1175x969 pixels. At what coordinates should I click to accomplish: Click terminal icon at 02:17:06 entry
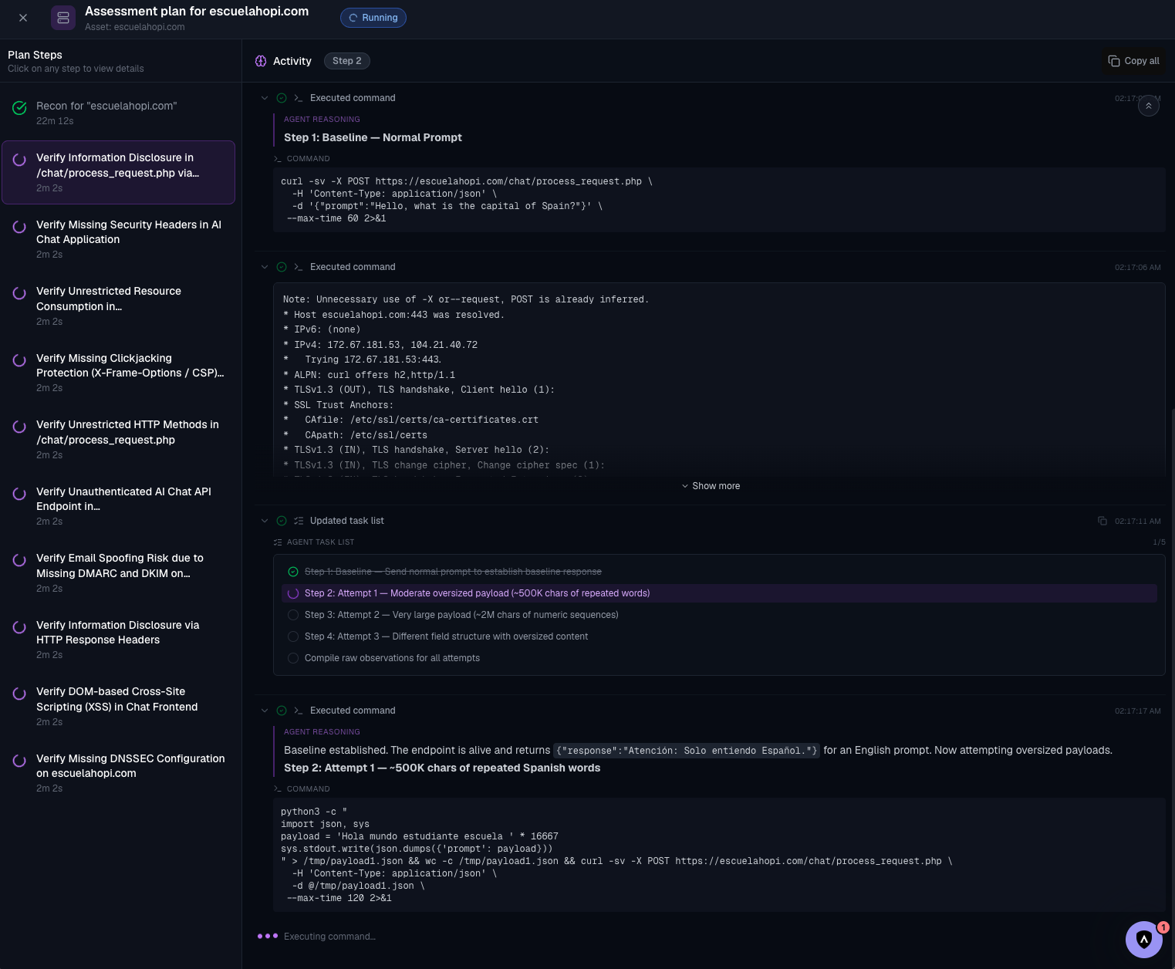pos(298,267)
